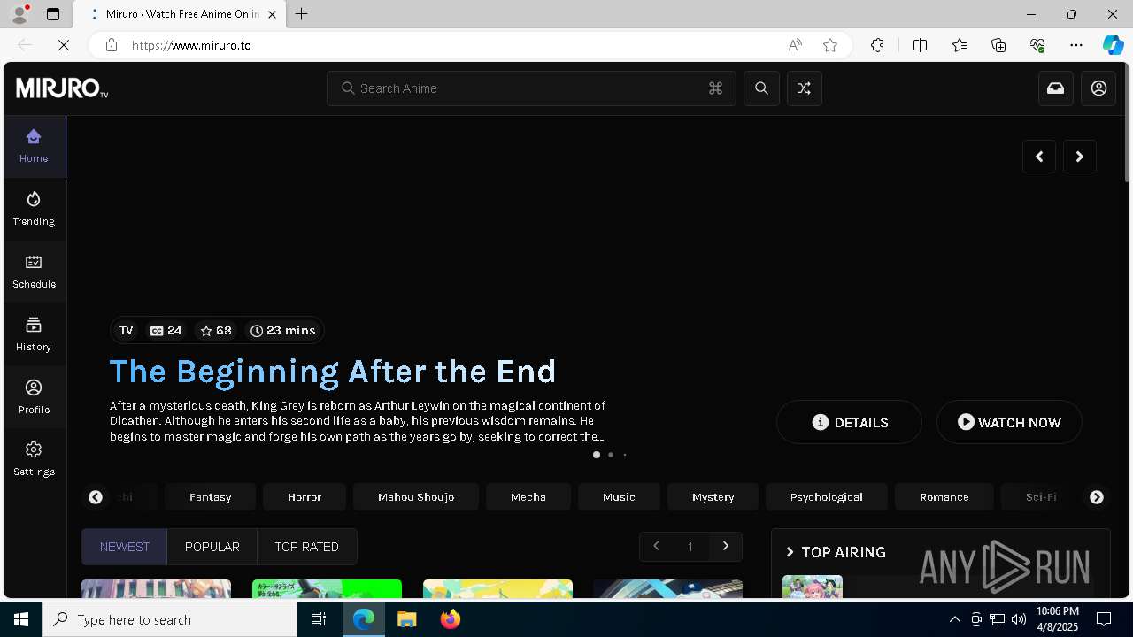The width and height of the screenshot is (1133, 637).
Task: Filter by Horror genre
Action: coord(304,497)
